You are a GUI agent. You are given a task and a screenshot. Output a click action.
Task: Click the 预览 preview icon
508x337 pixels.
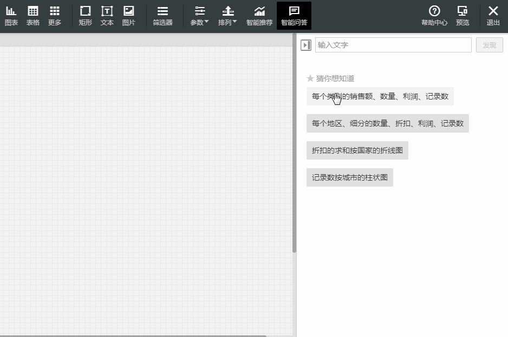(x=463, y=16)
